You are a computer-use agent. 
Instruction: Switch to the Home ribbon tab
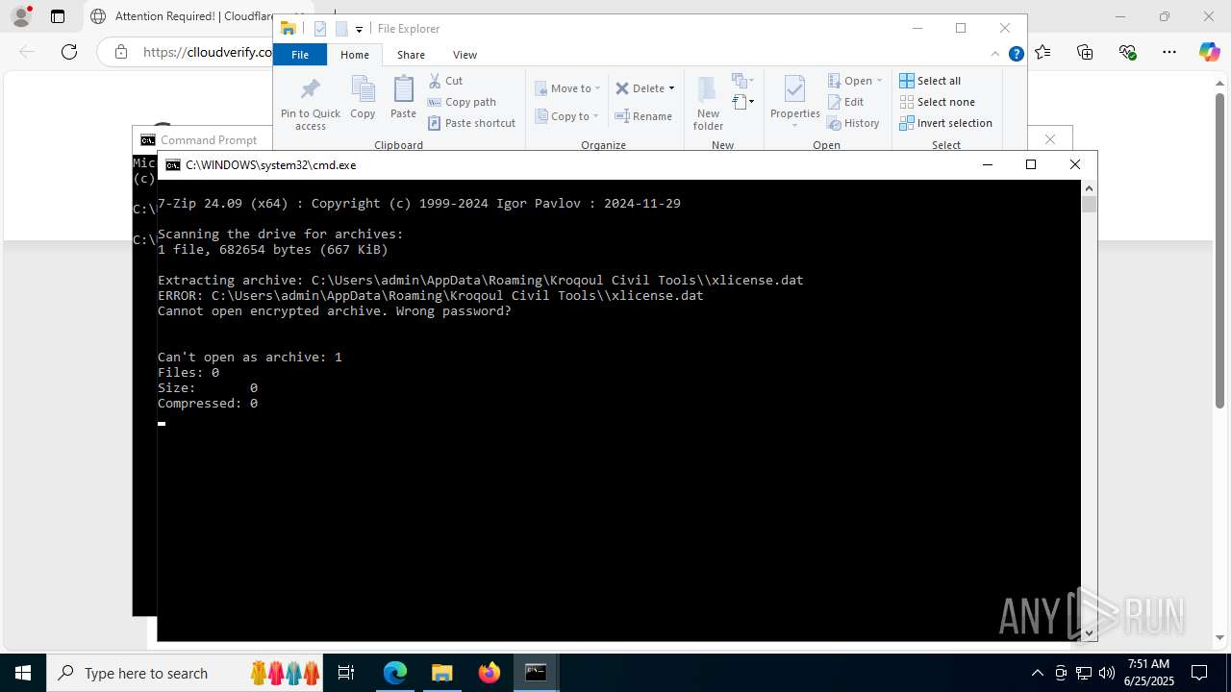pyautogui.click(x=355, y=55)
